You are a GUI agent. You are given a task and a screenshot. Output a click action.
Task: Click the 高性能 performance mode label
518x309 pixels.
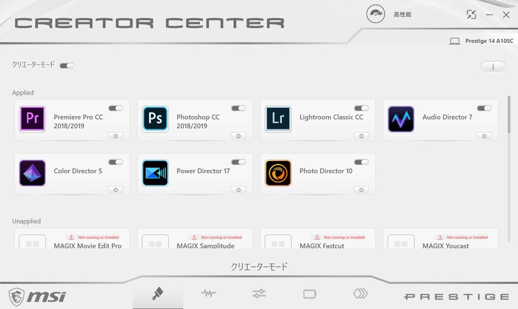402,15
